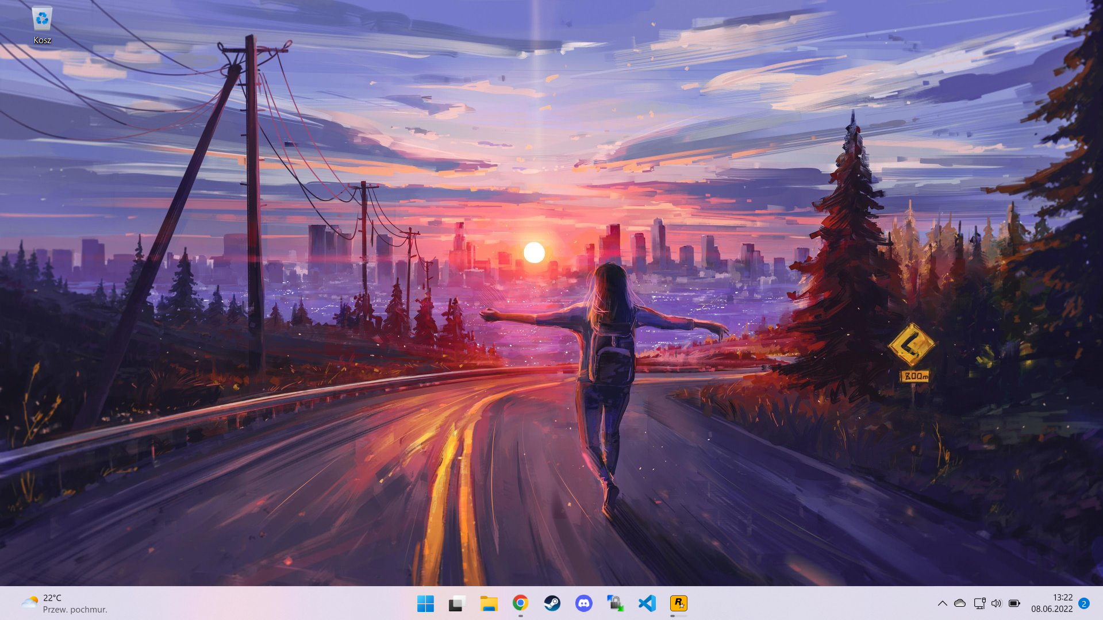Open the clock showing 13:22
The width and height of the screenshot is (1103, 620).
click(1063, 598)
